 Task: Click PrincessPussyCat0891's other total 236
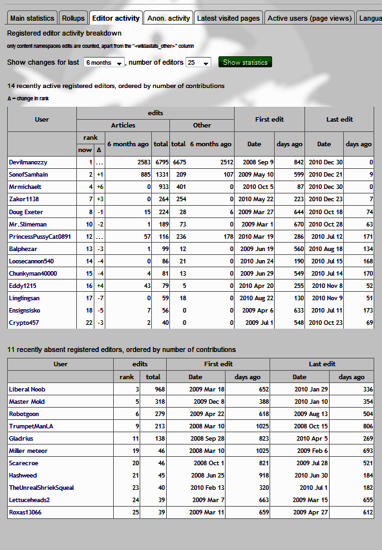[x=181, y=237]
